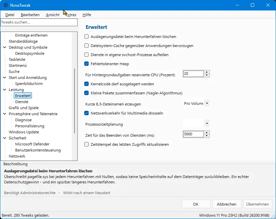
Task: Disable Kernelcode darf ausgelagert werden
Action: (x=86, y=84)
